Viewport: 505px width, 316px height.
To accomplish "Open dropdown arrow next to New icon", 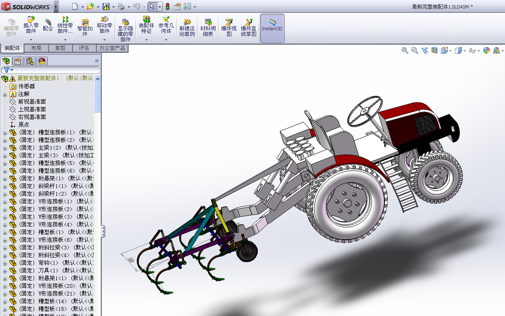I will [x=83, y=7].
